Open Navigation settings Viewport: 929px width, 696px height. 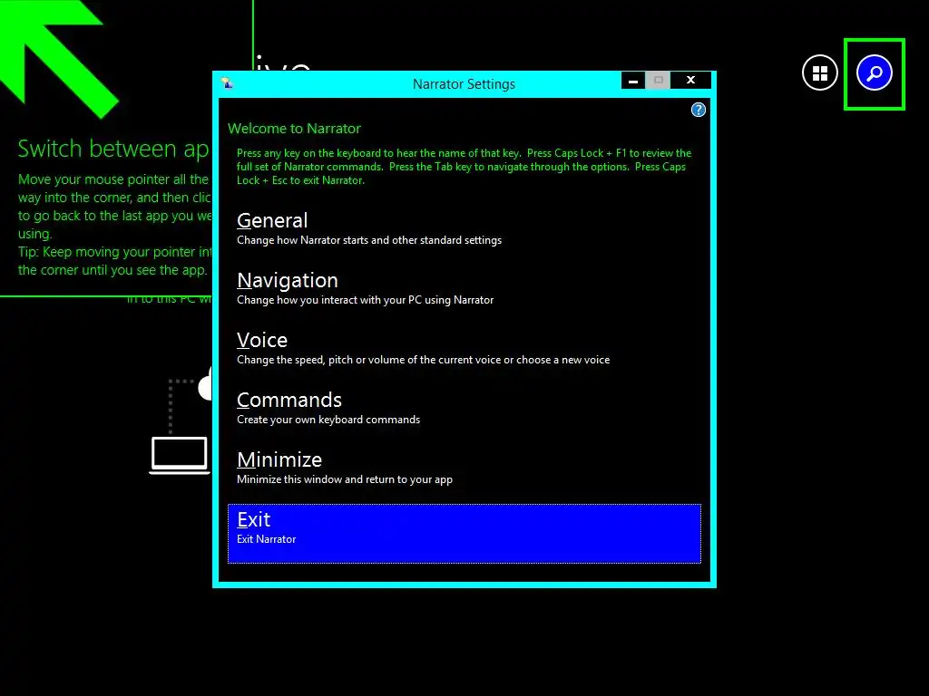pos(464,288)
